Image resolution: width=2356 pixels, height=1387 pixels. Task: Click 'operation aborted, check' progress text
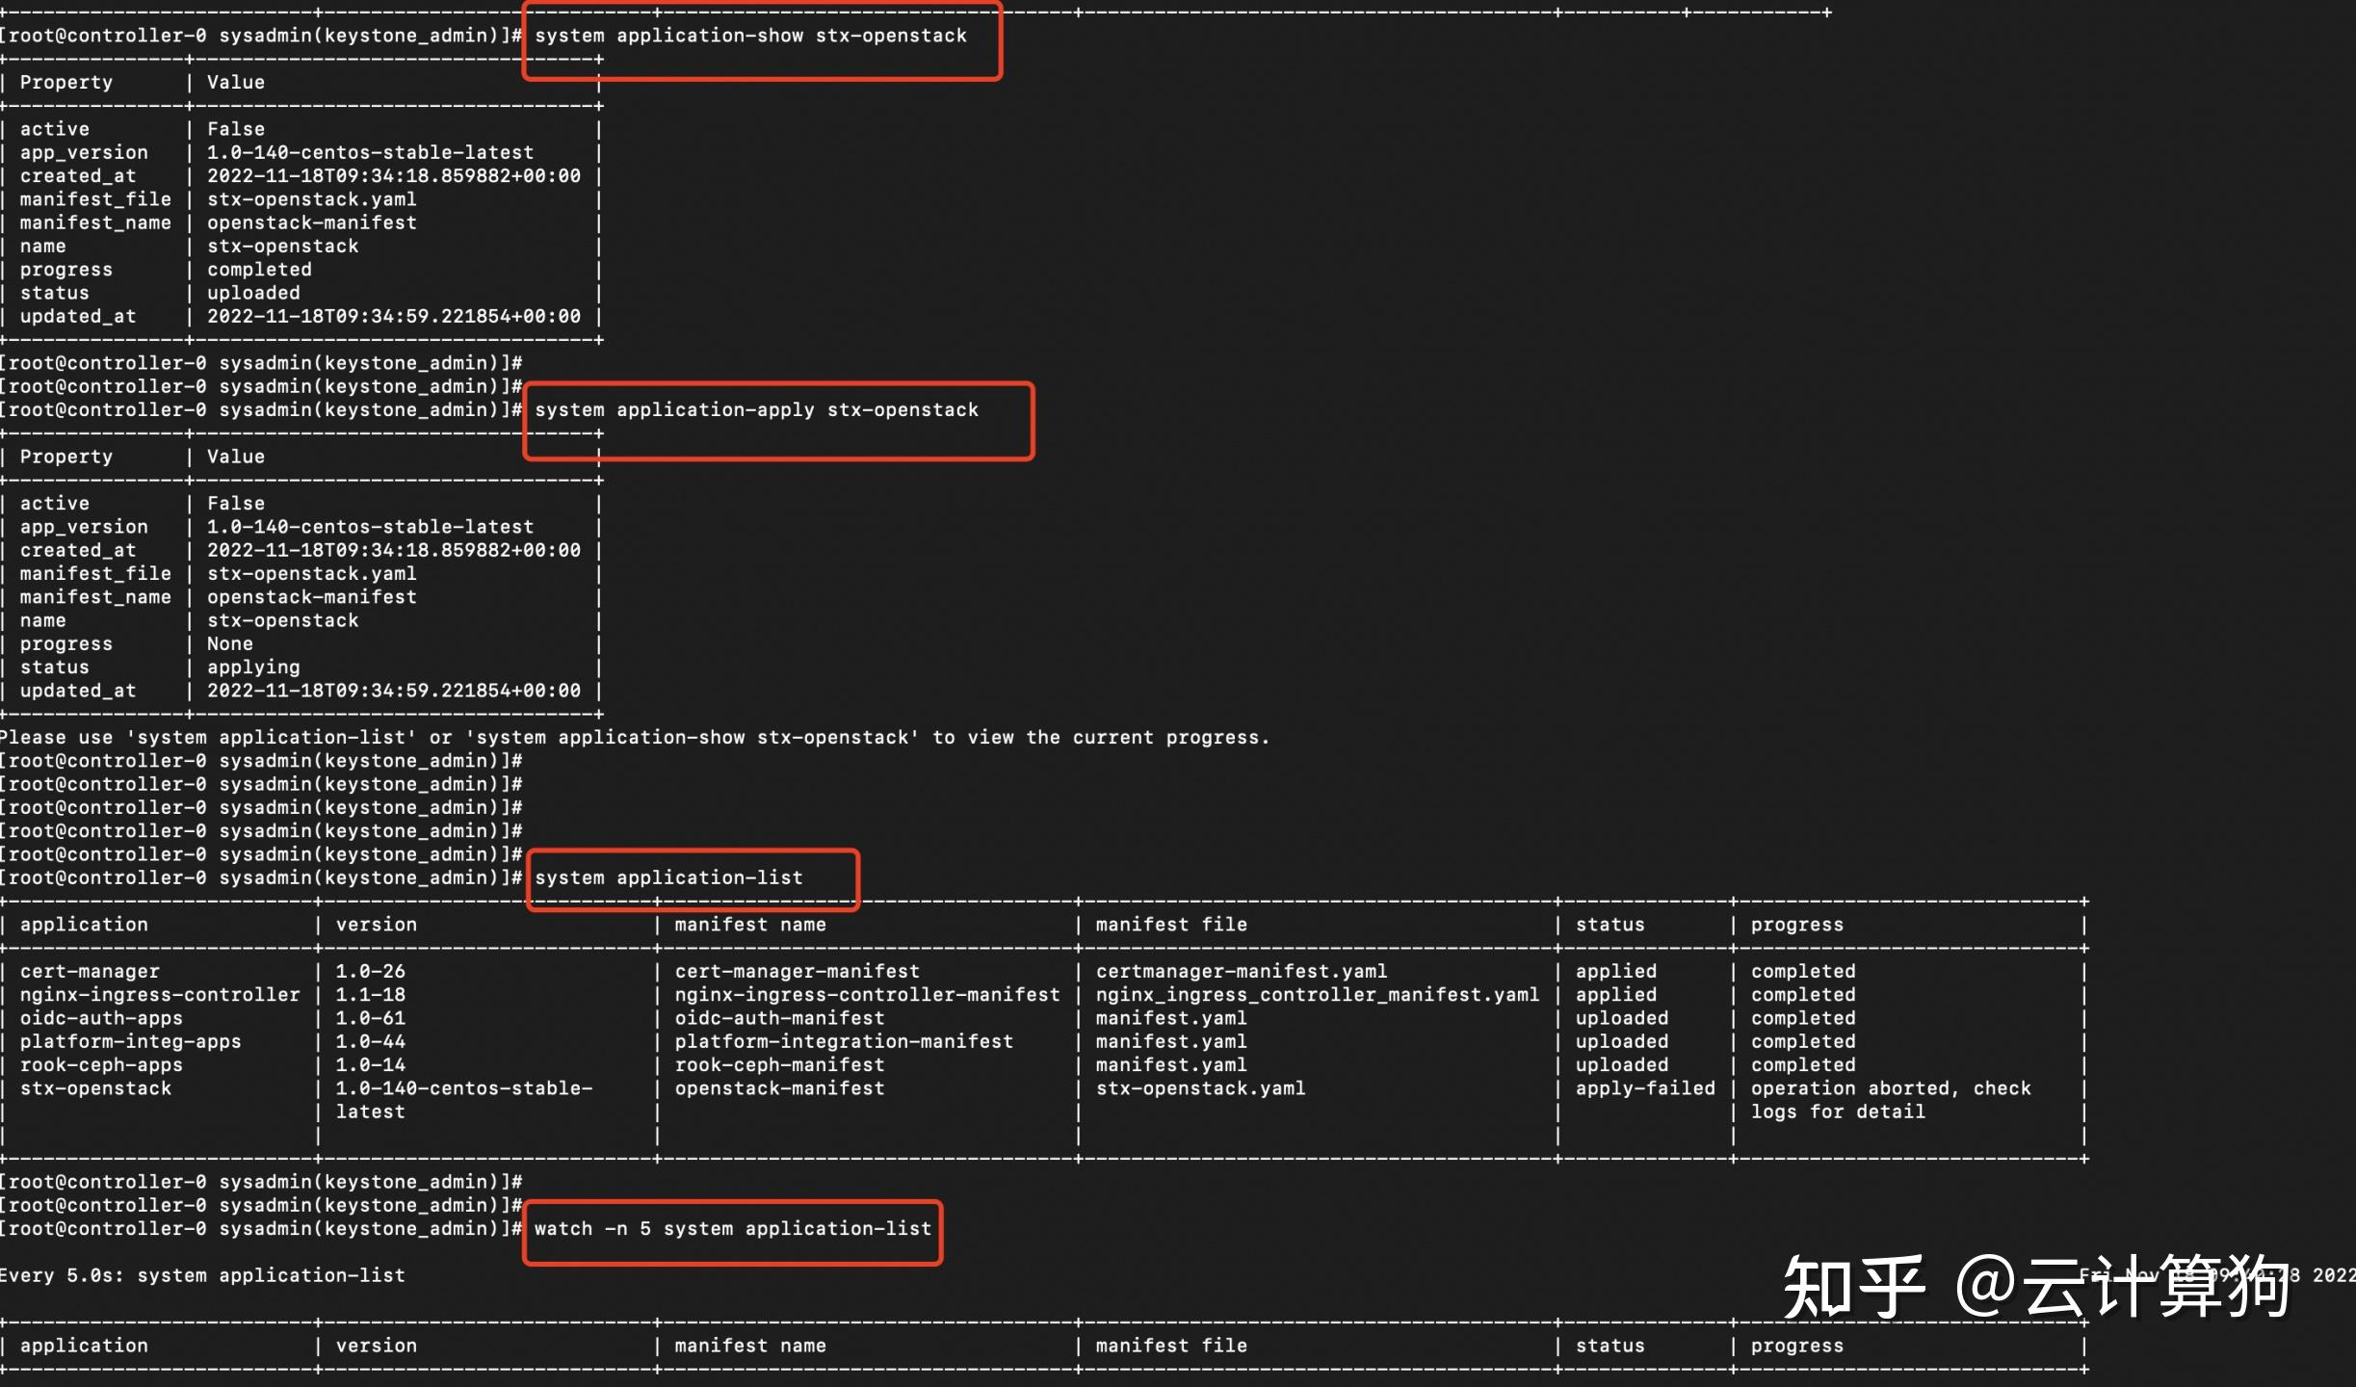coord(1891,1088)
